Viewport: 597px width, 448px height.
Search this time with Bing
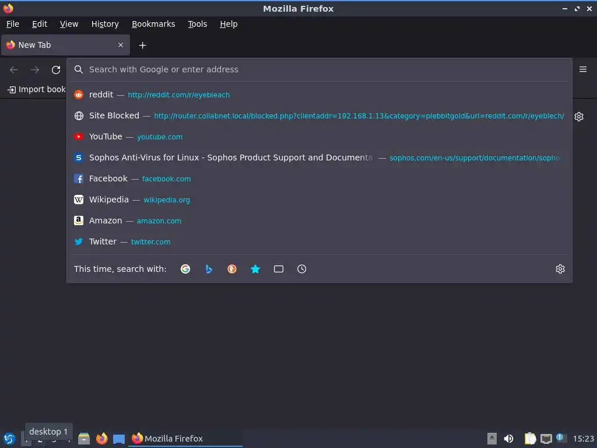point(209,269)
